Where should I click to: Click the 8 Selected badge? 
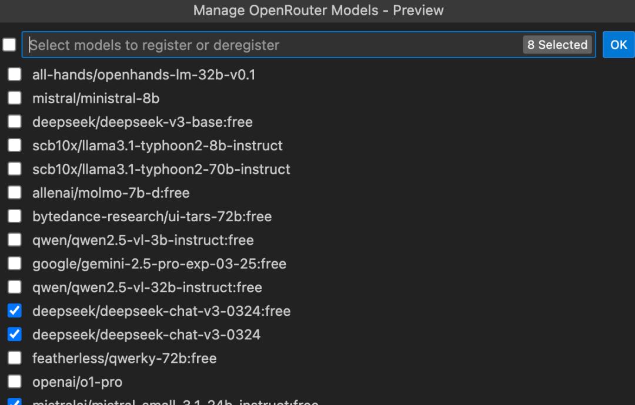557,45
